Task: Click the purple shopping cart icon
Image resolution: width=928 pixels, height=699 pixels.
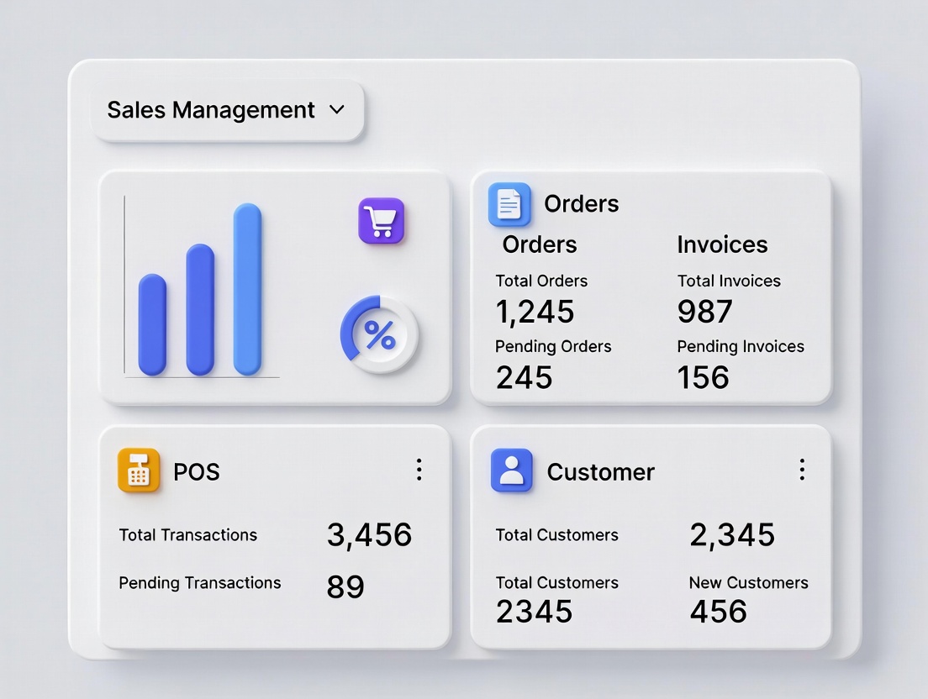Action: click(x=382, y=222)
